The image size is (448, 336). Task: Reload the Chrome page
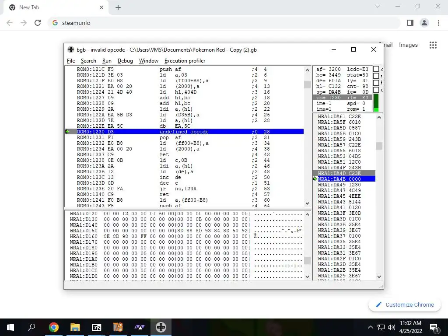[38, 23]
